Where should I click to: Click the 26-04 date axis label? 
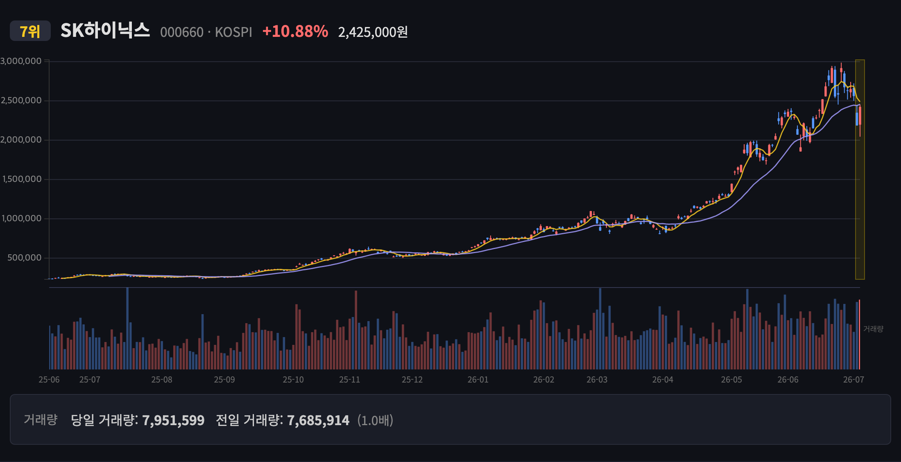pyautogui.click(x=663, y=380)
